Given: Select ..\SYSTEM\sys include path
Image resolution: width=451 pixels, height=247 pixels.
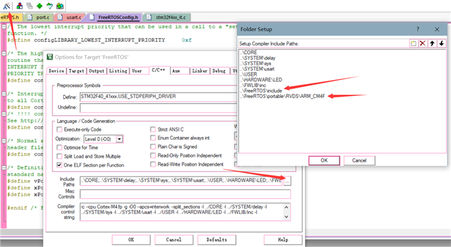Looking at the screenshot, I should tap(255, 64).
